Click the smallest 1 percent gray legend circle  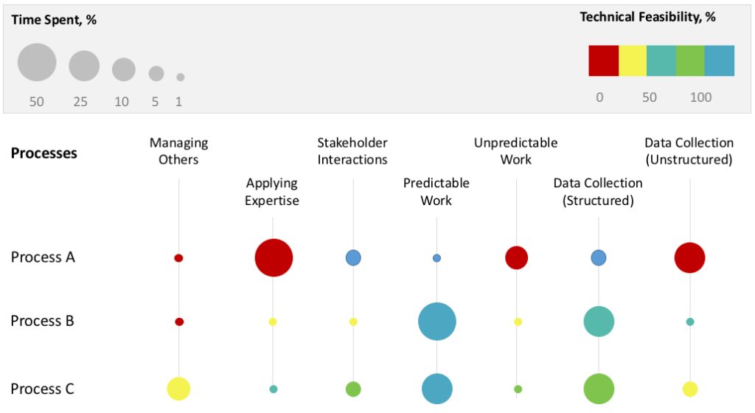[x=181, y=77]
